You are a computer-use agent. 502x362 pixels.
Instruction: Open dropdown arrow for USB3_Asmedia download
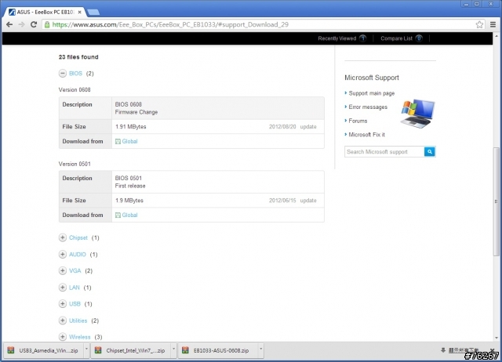pyautogui.click(x=86, y=350)
